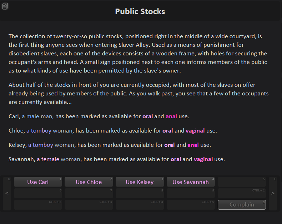This screenshot has height=224, width=282.
Task: Click the empty action slot numbered 6
Action: click(x=38, y=193)
